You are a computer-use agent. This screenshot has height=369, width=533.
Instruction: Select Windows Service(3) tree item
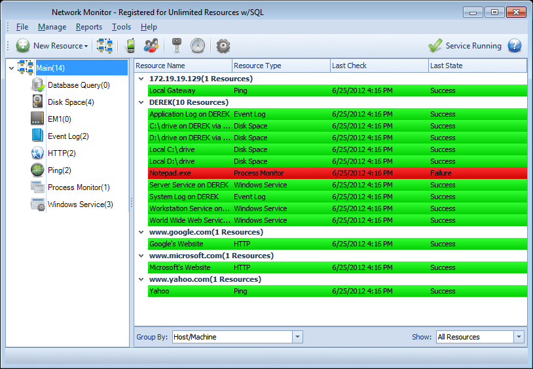[x=81, y=204]
